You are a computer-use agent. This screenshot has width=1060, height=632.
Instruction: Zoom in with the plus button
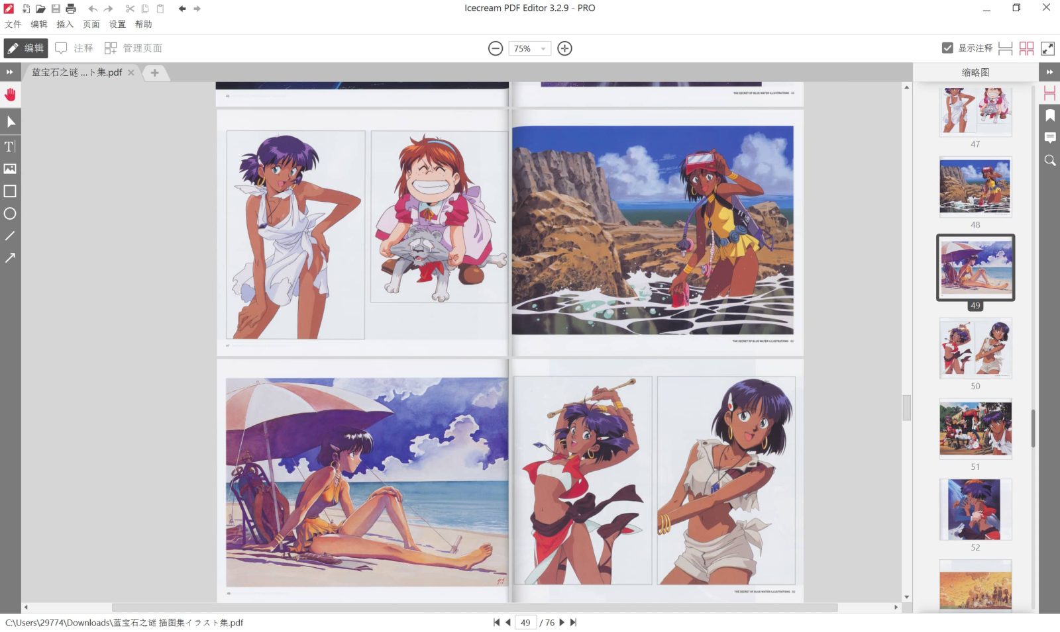click(x=564, y=48)
